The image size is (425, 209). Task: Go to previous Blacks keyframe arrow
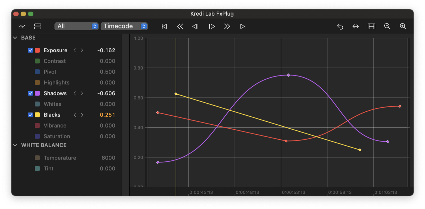click(x=75, y=115)
